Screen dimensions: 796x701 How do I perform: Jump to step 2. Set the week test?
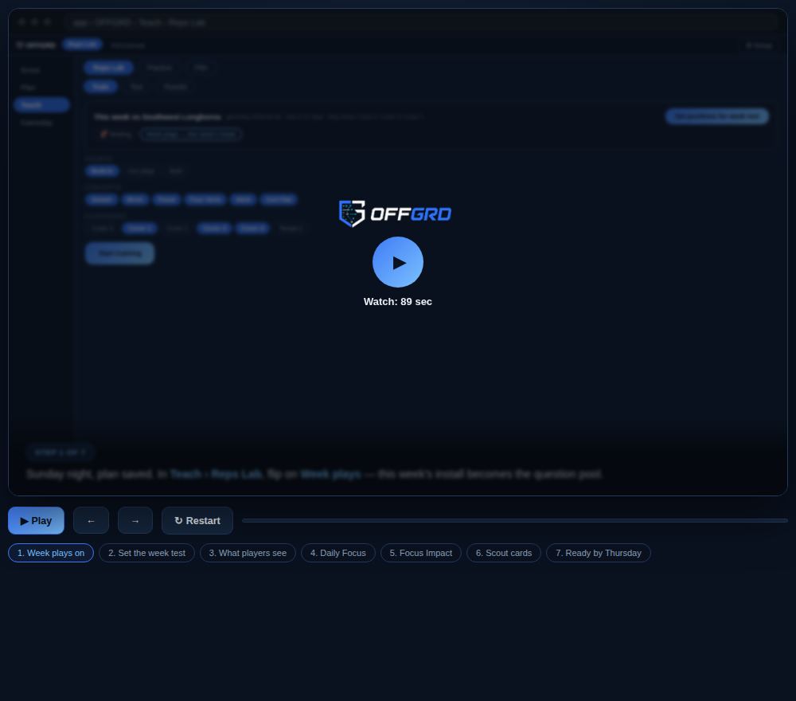pos(146,553)
